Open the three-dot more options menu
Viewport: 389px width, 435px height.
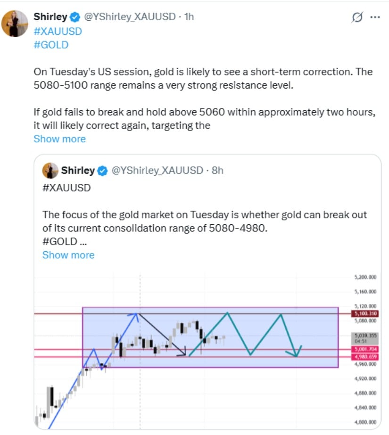click(375, 17)
